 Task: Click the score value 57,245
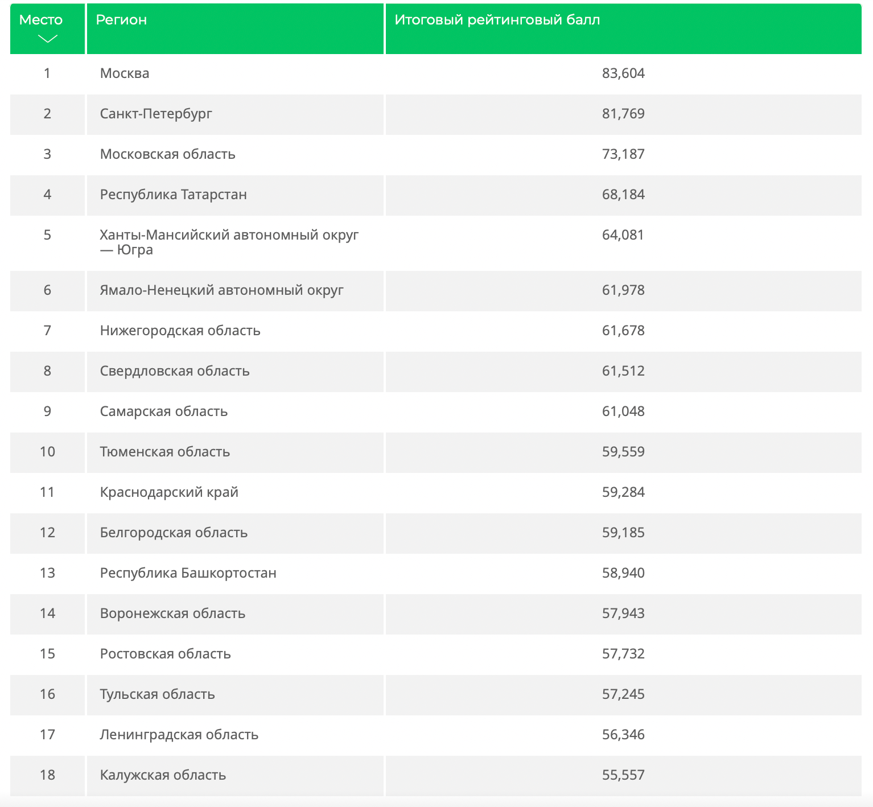(x=623, y=694)
